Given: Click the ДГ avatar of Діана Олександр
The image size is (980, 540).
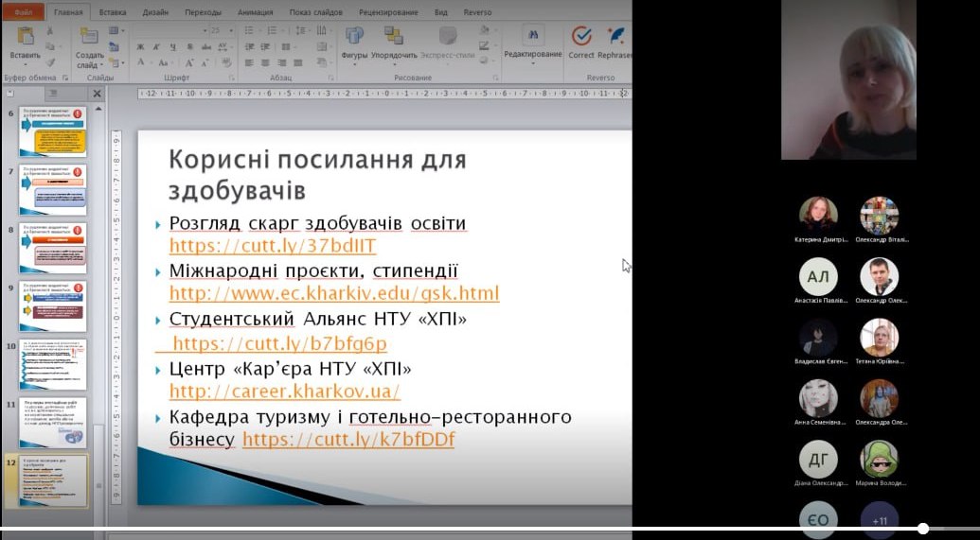Looking at the screenshot, I should 818,460.
